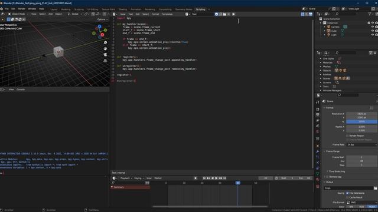Viewport: 378px width, 212px height.
Task: Hide the Cube in viewport via eye icon
Action: click(x=373, y=31)
